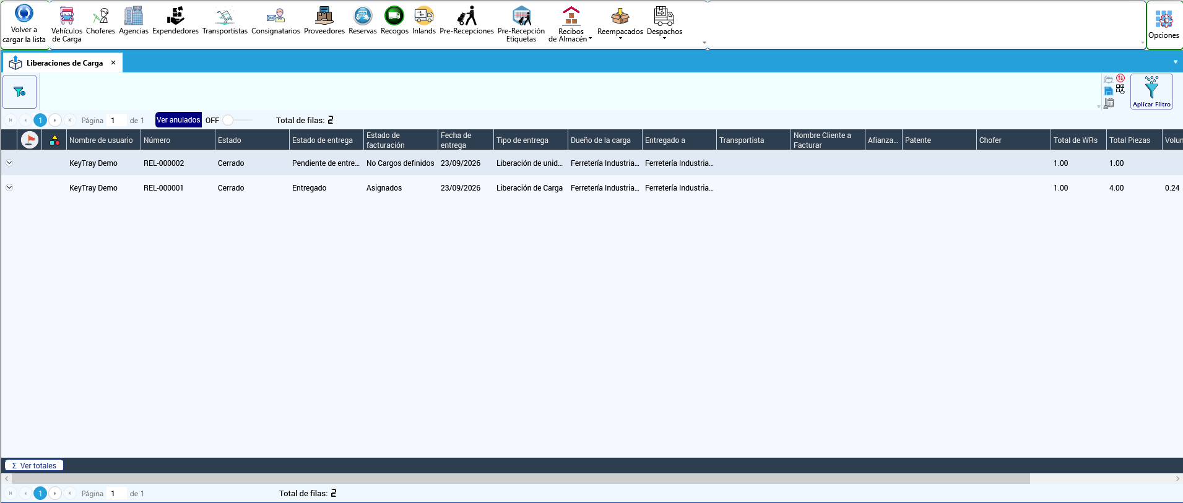Click the Aplicar Filtro button

tap(1151, 92)
